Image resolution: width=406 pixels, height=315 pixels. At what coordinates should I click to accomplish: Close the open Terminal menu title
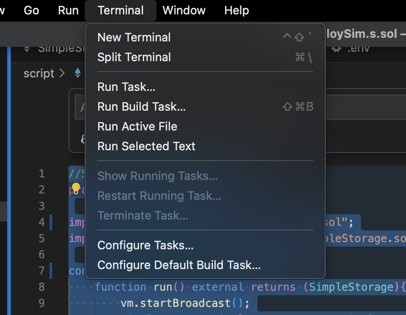(121, 11)
